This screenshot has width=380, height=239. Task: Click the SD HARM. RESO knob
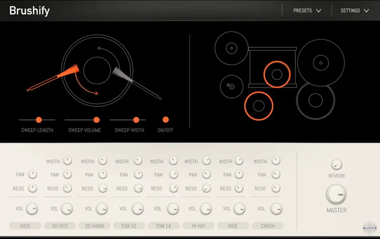tap(103, 188)
